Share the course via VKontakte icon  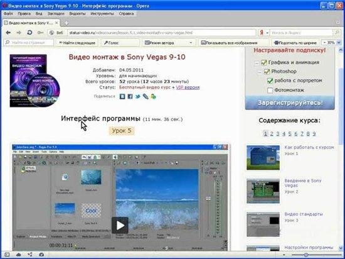pyautogui.click(x=122, y=96)
